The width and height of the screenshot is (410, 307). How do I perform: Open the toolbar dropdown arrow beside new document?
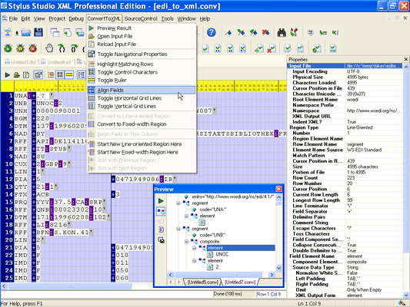click(x=17, y=33)
